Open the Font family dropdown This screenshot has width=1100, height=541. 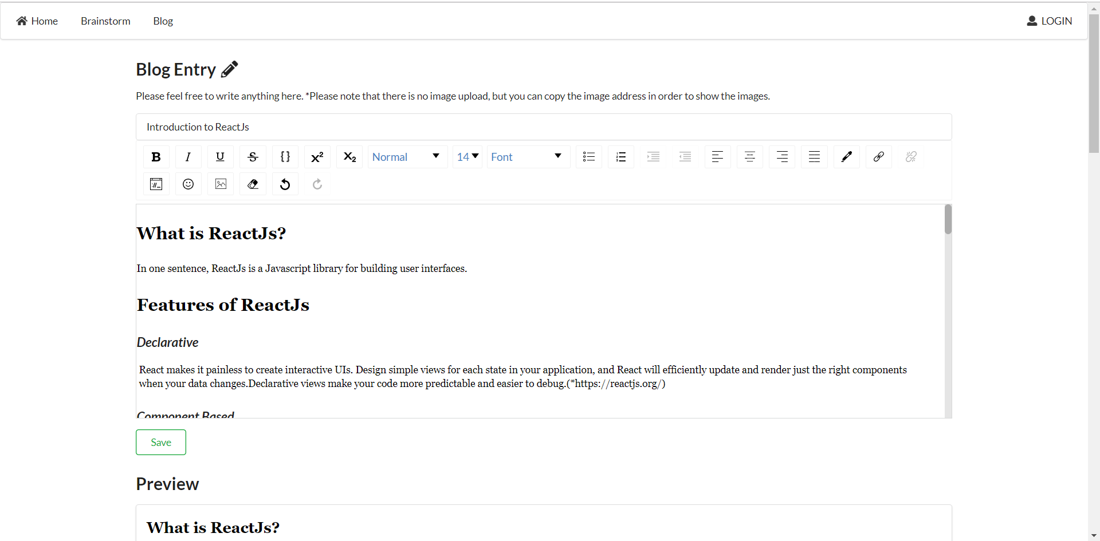(x=528, y=157)
